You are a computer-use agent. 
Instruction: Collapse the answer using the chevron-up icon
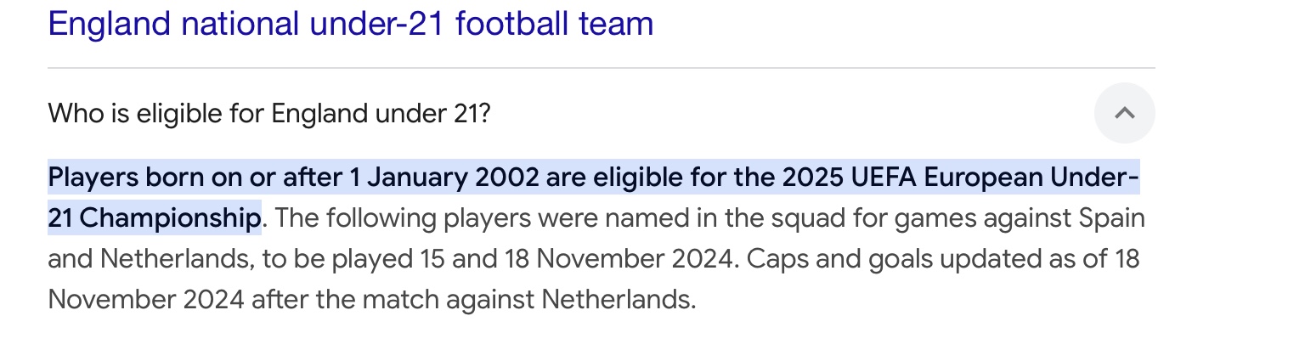coord(1124,112)
